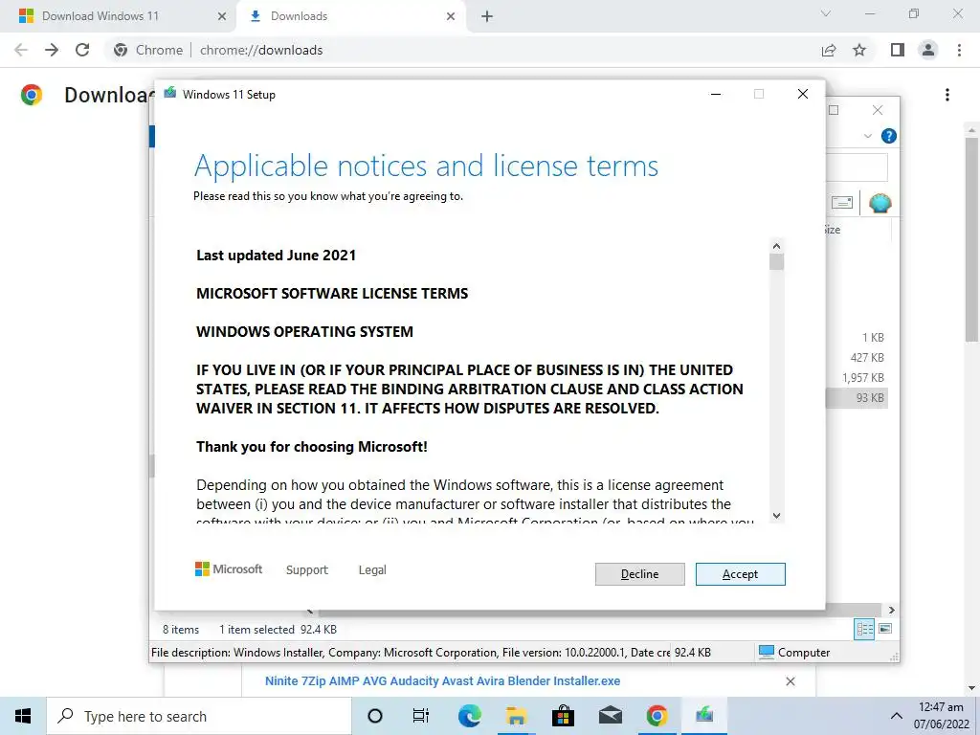Click Windows 11 Setup taskbar icon
Viewport: 980px width, 735px height.
pyautogui.click(x=704, y=716)
